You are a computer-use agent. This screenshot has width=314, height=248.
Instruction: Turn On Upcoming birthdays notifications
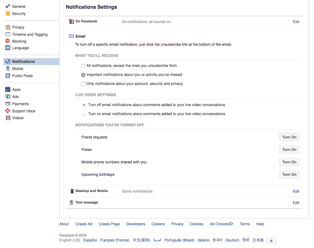[289, 175]
